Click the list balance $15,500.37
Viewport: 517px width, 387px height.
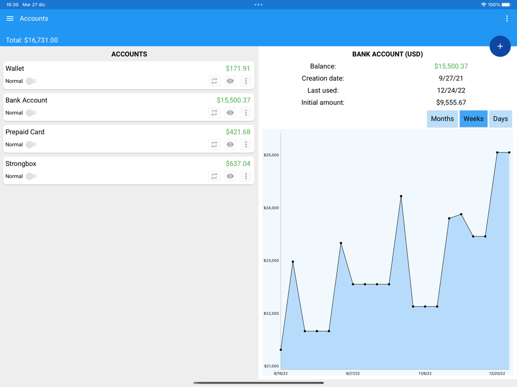click(x=234, y=100)
